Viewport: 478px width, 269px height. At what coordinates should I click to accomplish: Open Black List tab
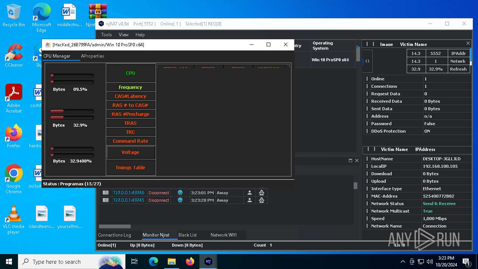point(187,235)
